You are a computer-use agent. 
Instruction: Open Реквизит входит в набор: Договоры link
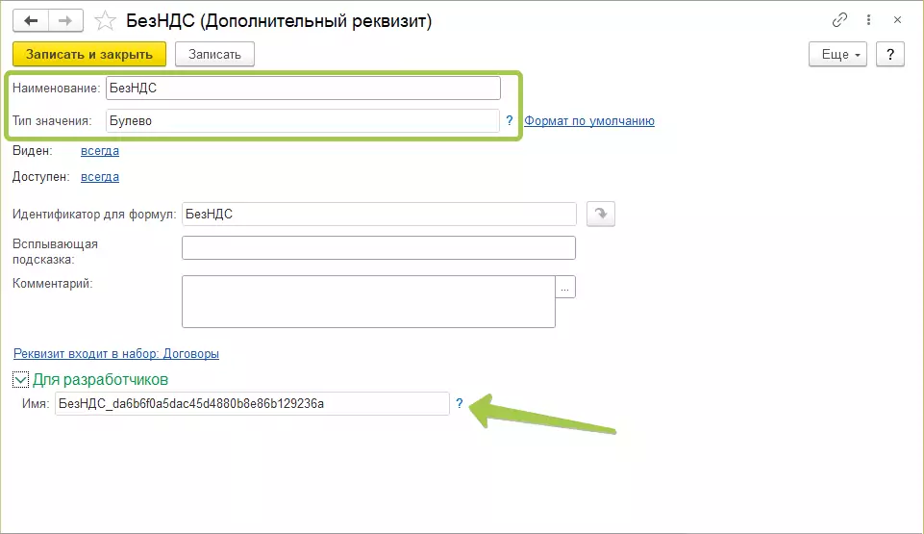click(x=116, y=353)
